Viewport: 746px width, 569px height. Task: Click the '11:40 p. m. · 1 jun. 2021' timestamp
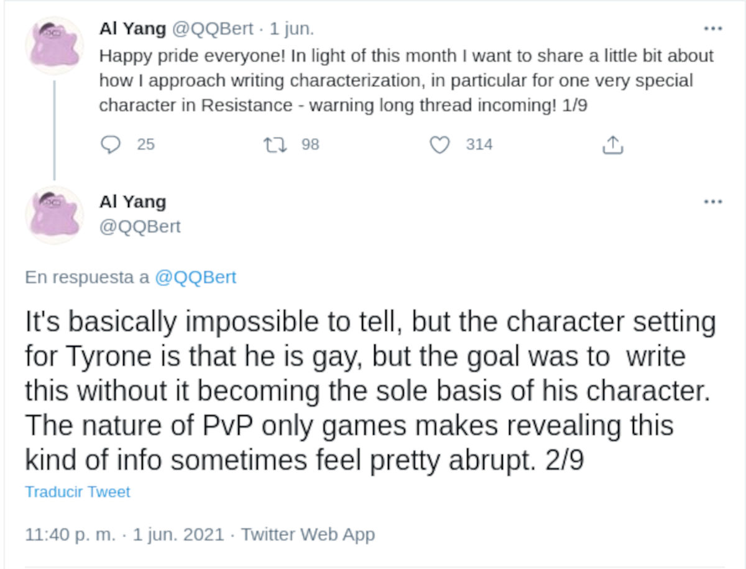point(124,534)
